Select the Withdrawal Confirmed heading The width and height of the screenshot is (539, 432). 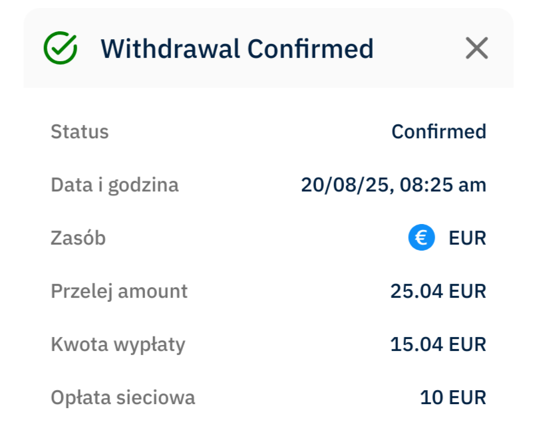click(x=237, y=49)
